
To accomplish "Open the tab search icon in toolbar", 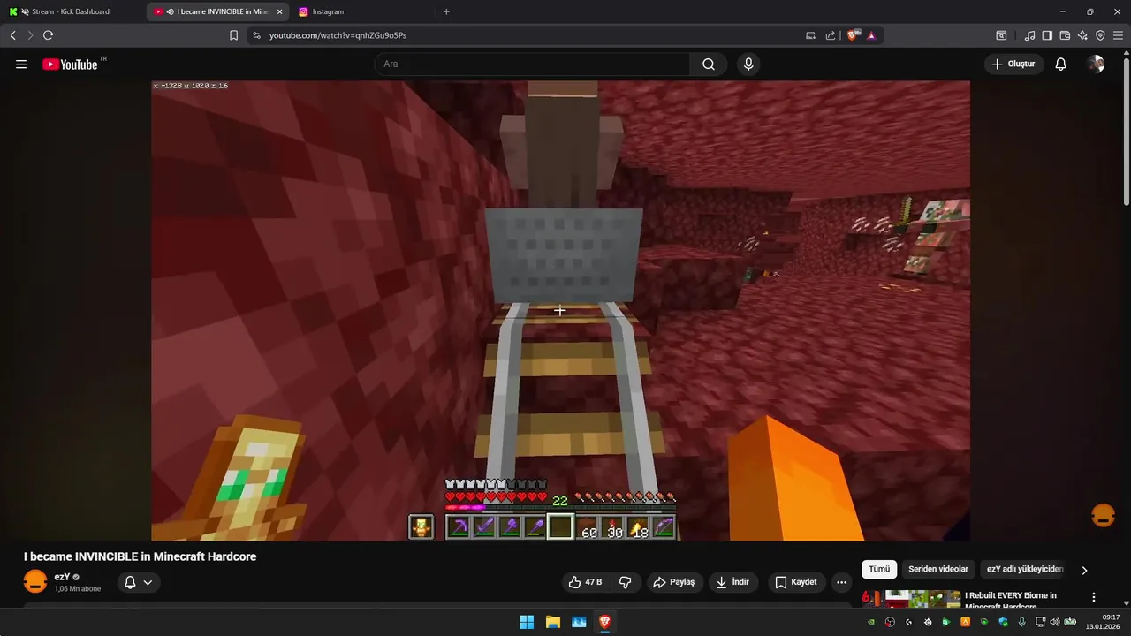I will click(x=1001, y=35).
